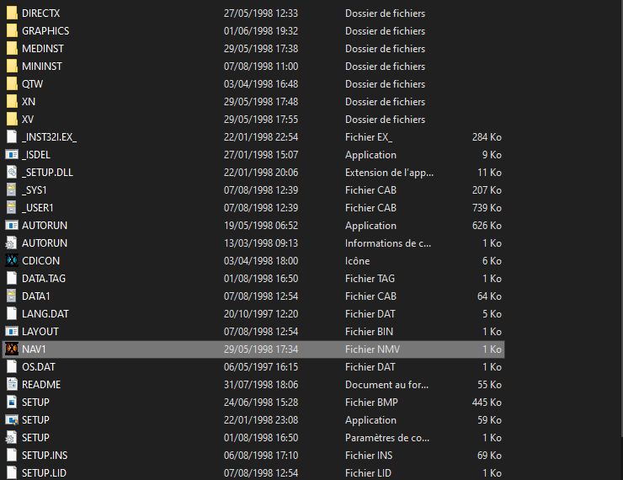Click the _SETUP.DLL file icon
623x480 pixels.
pyautogui.click(x=12, y=173)
